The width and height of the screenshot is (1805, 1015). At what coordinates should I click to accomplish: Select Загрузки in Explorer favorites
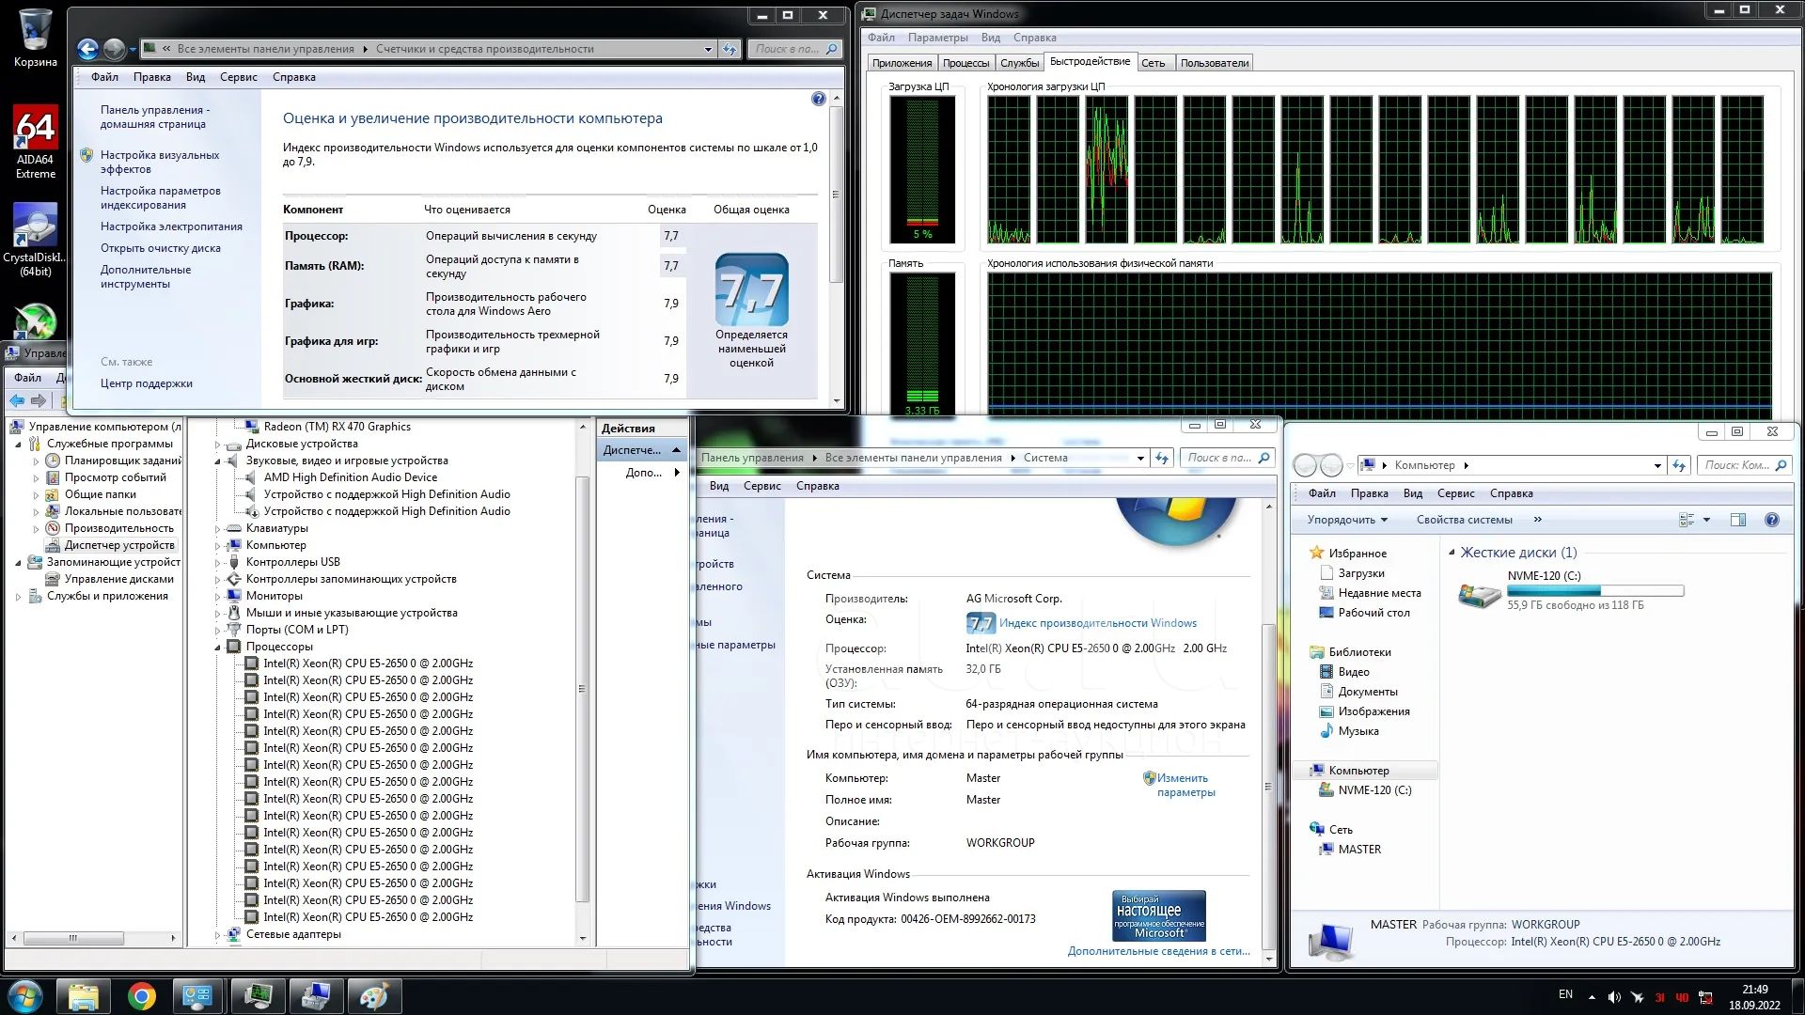(1360, 573)
